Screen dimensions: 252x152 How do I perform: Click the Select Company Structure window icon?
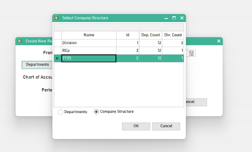point(57,18)
